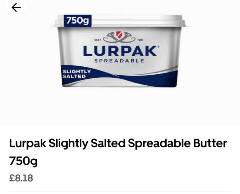Tap the Lurpak butter tub product image
This screenshot has height=194, width=240.
point(122,51)
